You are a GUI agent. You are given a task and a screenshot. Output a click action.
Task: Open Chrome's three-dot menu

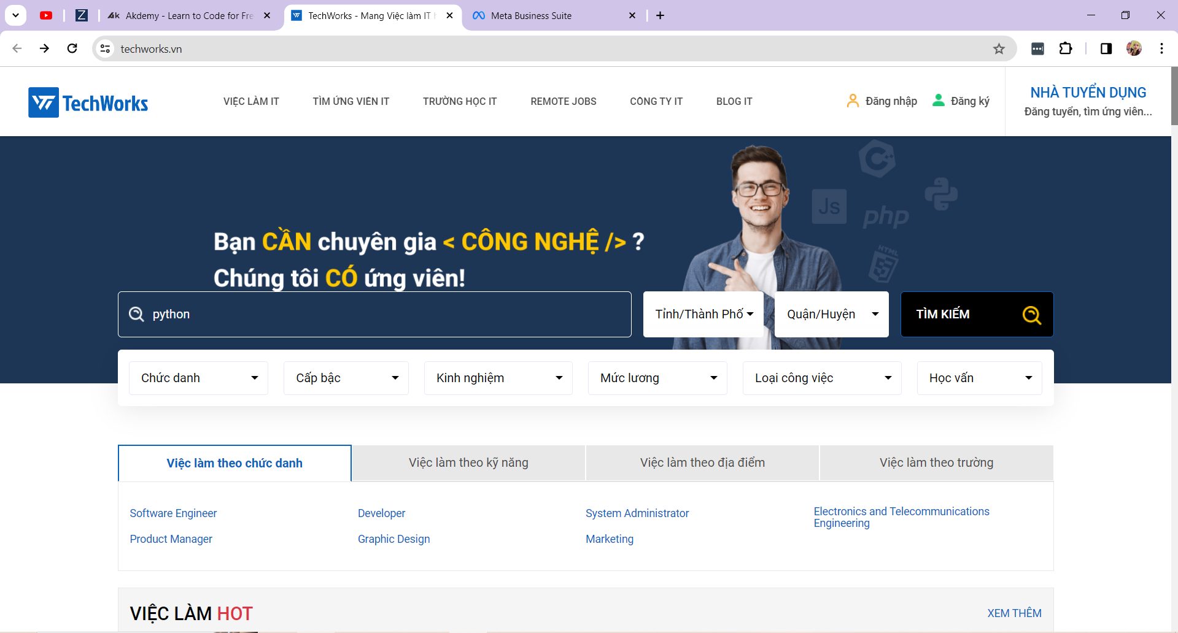[1161, 48]
